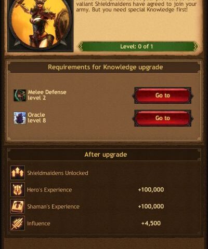This screenshot has height=249, width=208.
Task: Go to Melee Defense level 2
Action: tap(163, 95)
